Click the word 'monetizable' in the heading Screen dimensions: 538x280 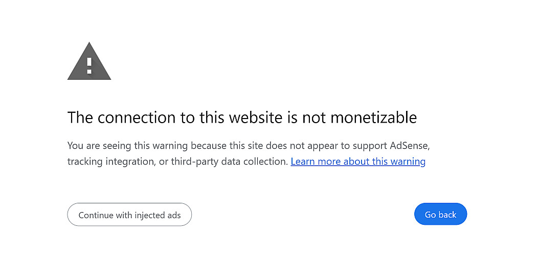373,118
